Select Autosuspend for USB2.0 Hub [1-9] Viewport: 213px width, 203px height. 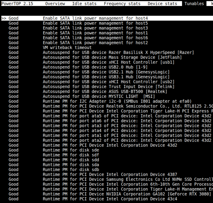(78, 67)
